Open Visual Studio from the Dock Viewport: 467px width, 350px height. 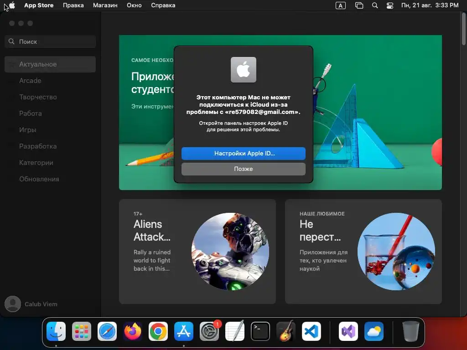[348, 331]
